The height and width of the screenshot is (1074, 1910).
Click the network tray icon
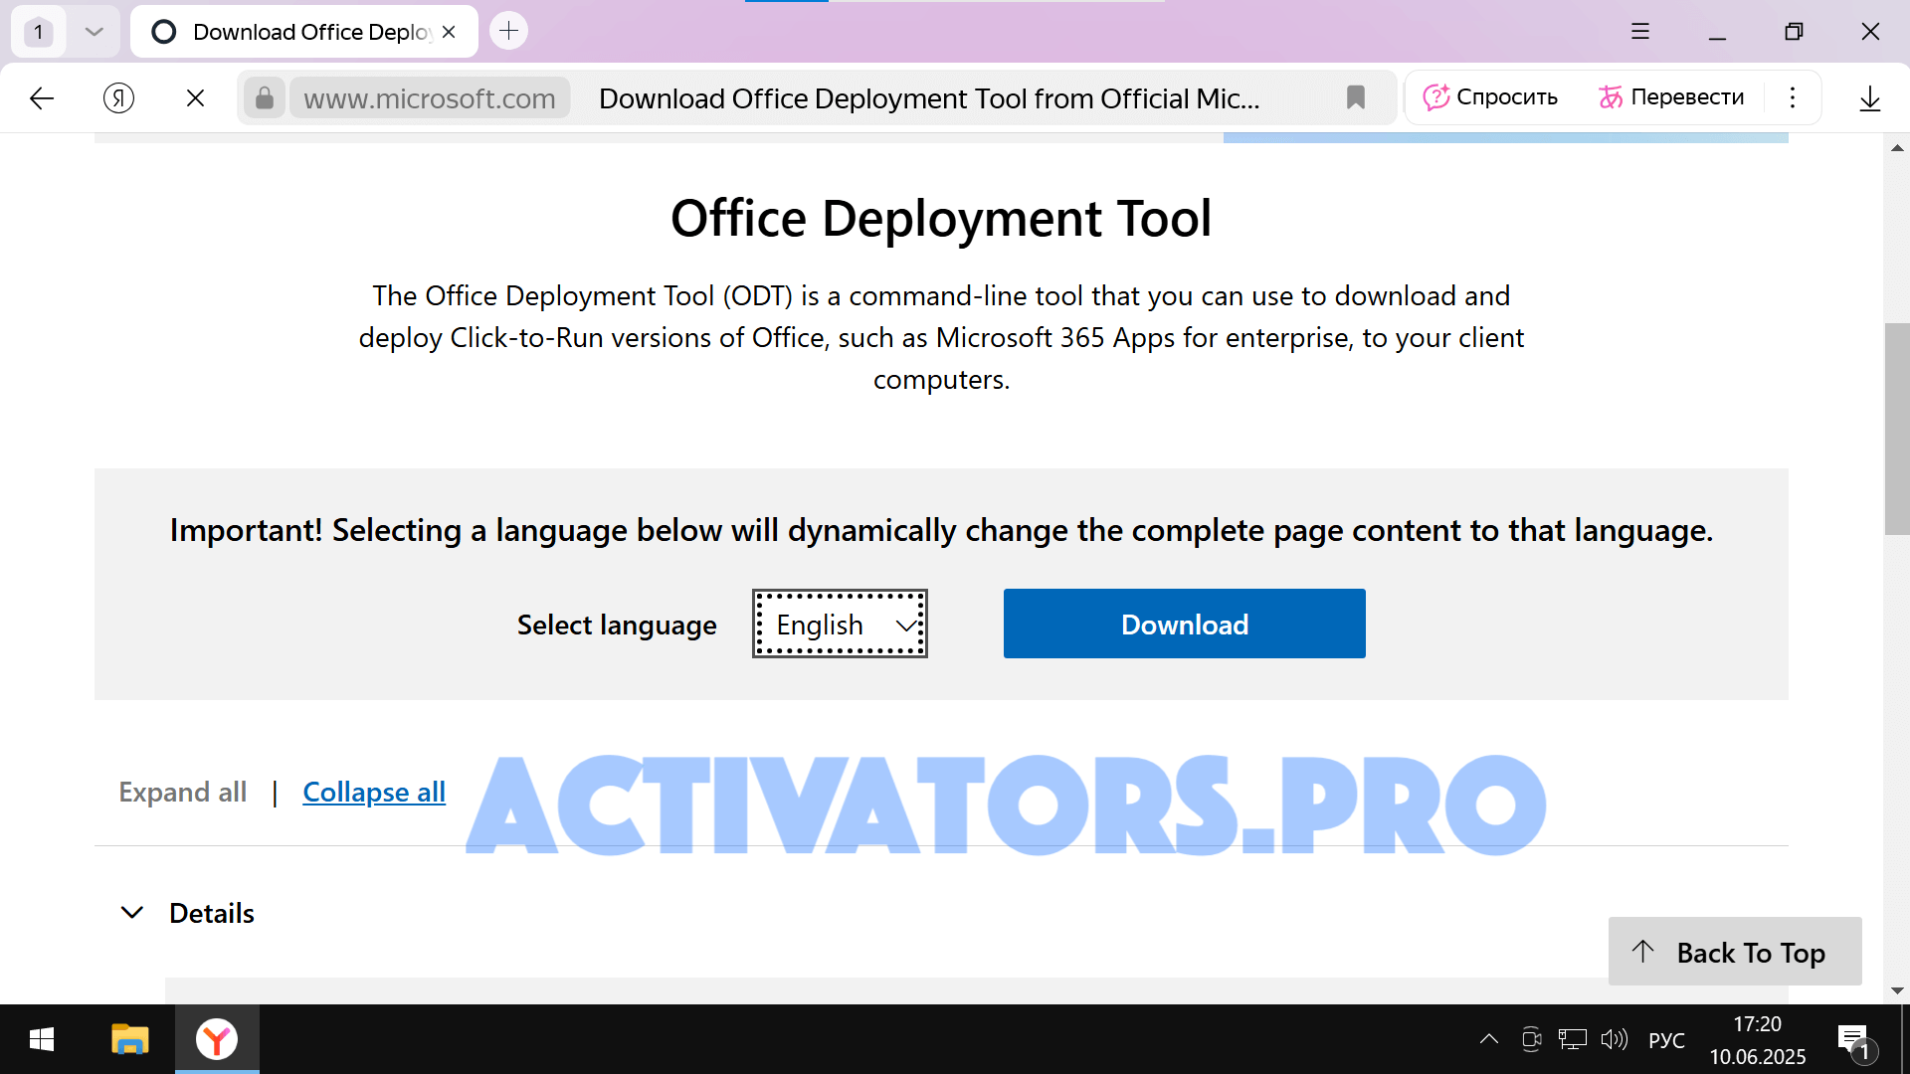pos(1572,1040)
